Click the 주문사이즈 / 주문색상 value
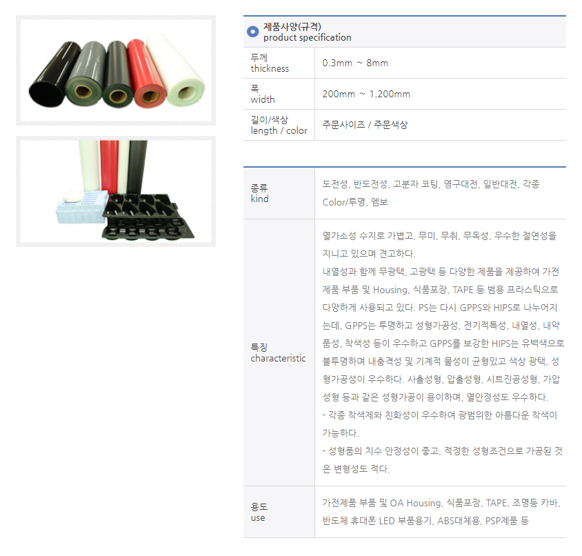Screen dimensions: 582x556 (365, 125)
